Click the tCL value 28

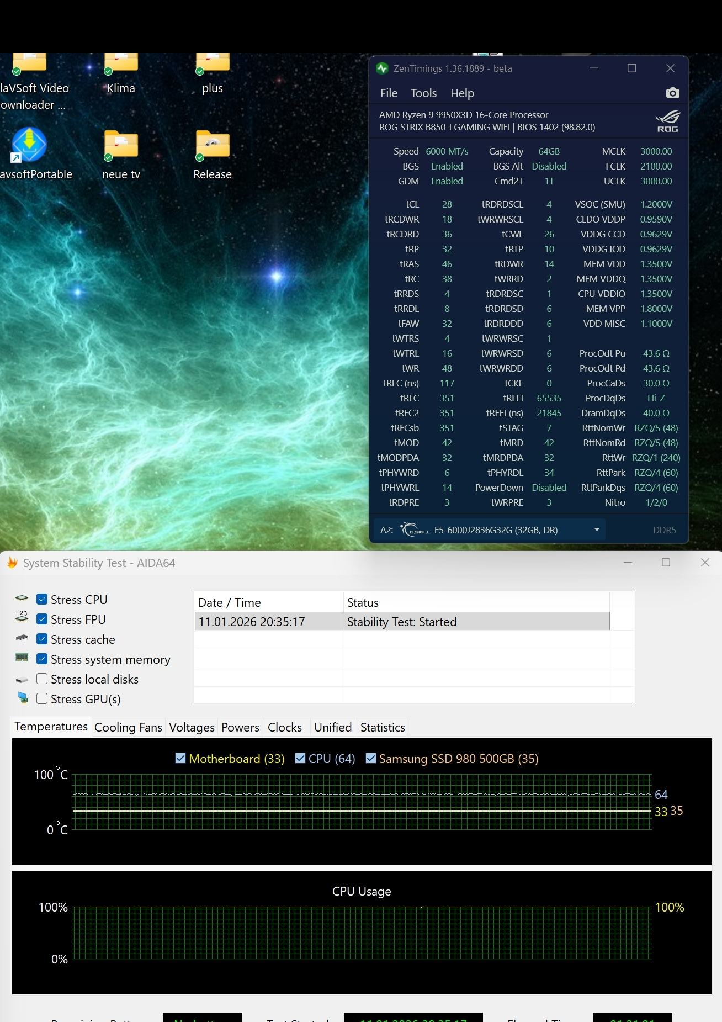[447, 204]
